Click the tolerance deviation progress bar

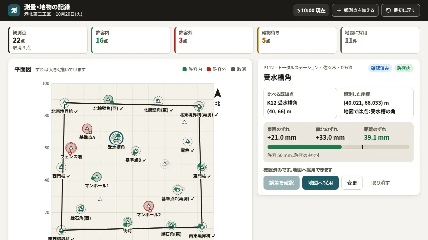click(x=338, y=147)
